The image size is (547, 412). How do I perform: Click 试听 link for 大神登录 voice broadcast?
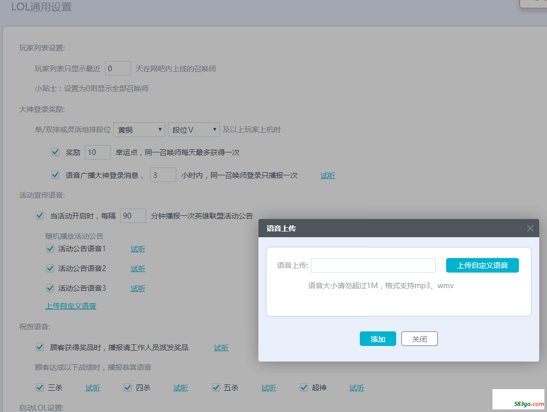pos(328,176)
